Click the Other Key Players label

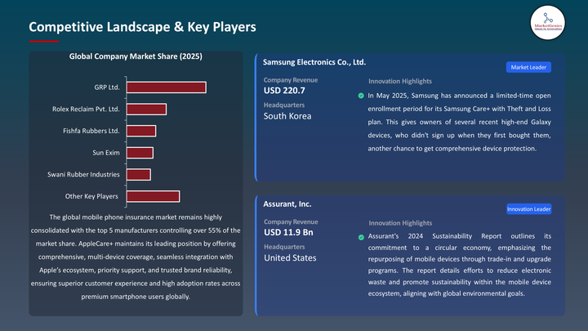pyautogui.click(x=91, y=196)
